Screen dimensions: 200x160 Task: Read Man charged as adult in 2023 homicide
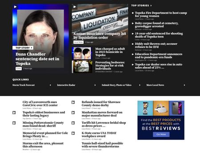pos(110,52)
